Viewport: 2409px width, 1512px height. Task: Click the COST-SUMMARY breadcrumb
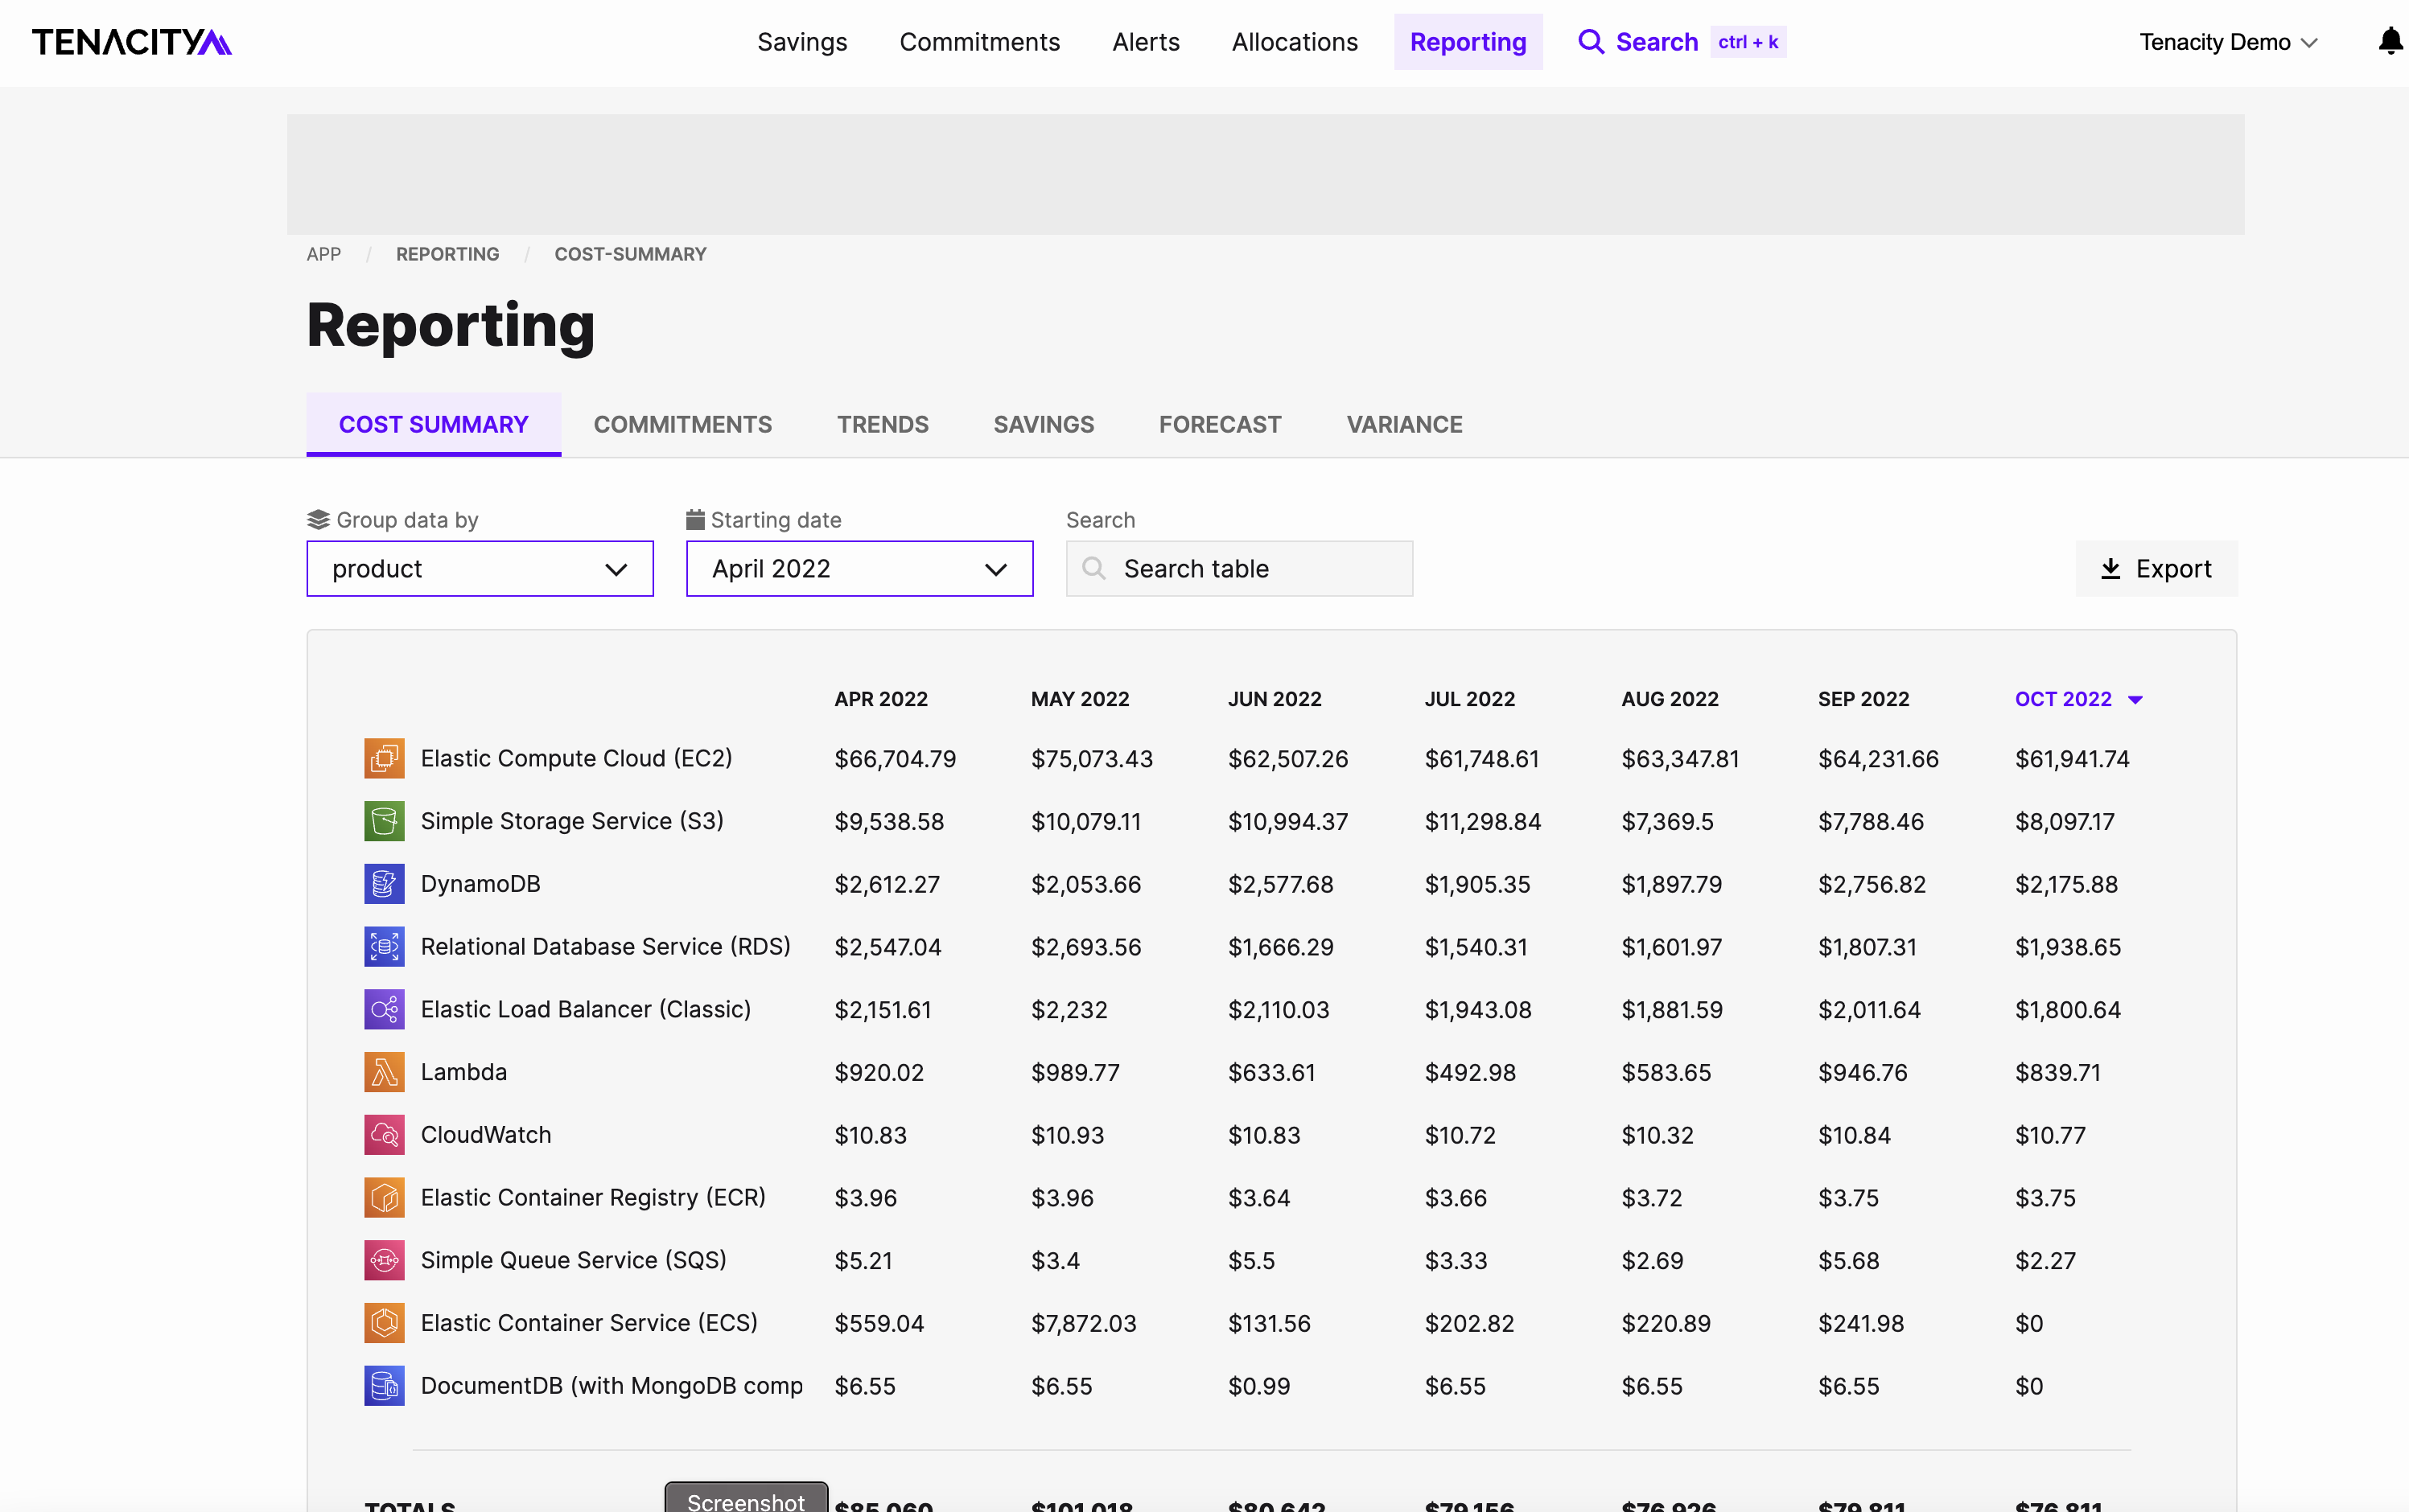tap(630, 254)
